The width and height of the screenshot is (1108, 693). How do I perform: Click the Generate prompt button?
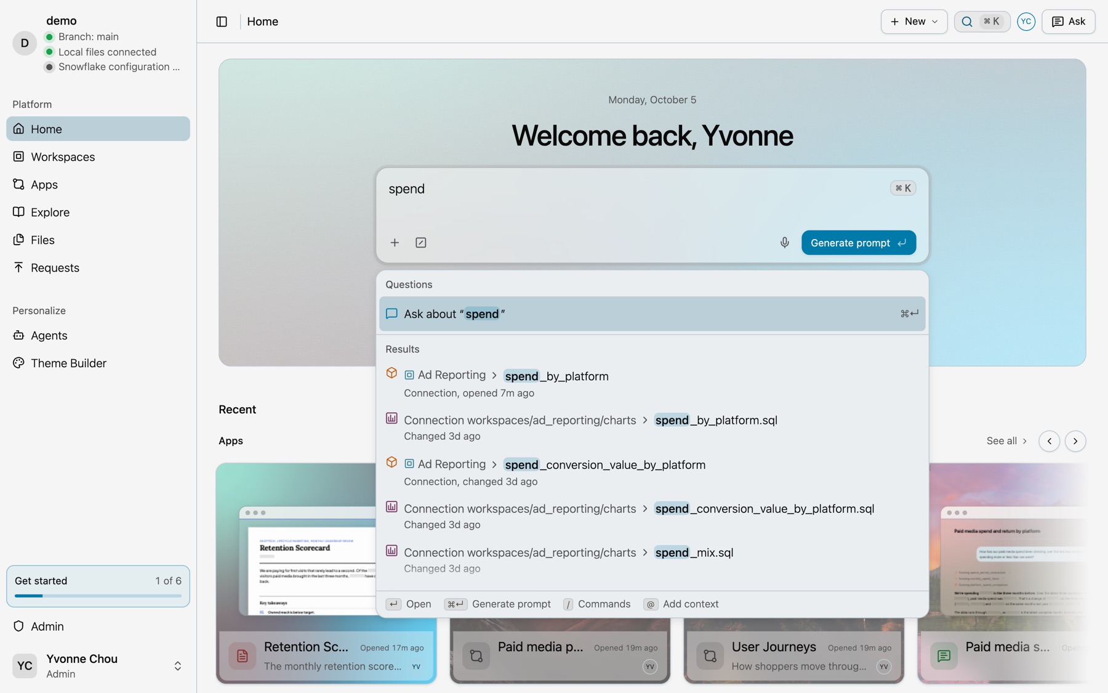click(x=859, y=243)
